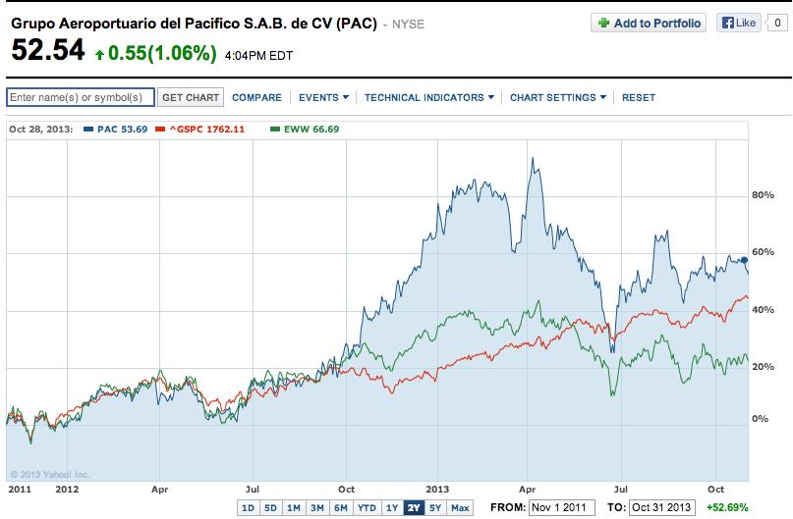Click the green change value 0.55(1.06%)
Screen dimensions: 793x519
162,53
